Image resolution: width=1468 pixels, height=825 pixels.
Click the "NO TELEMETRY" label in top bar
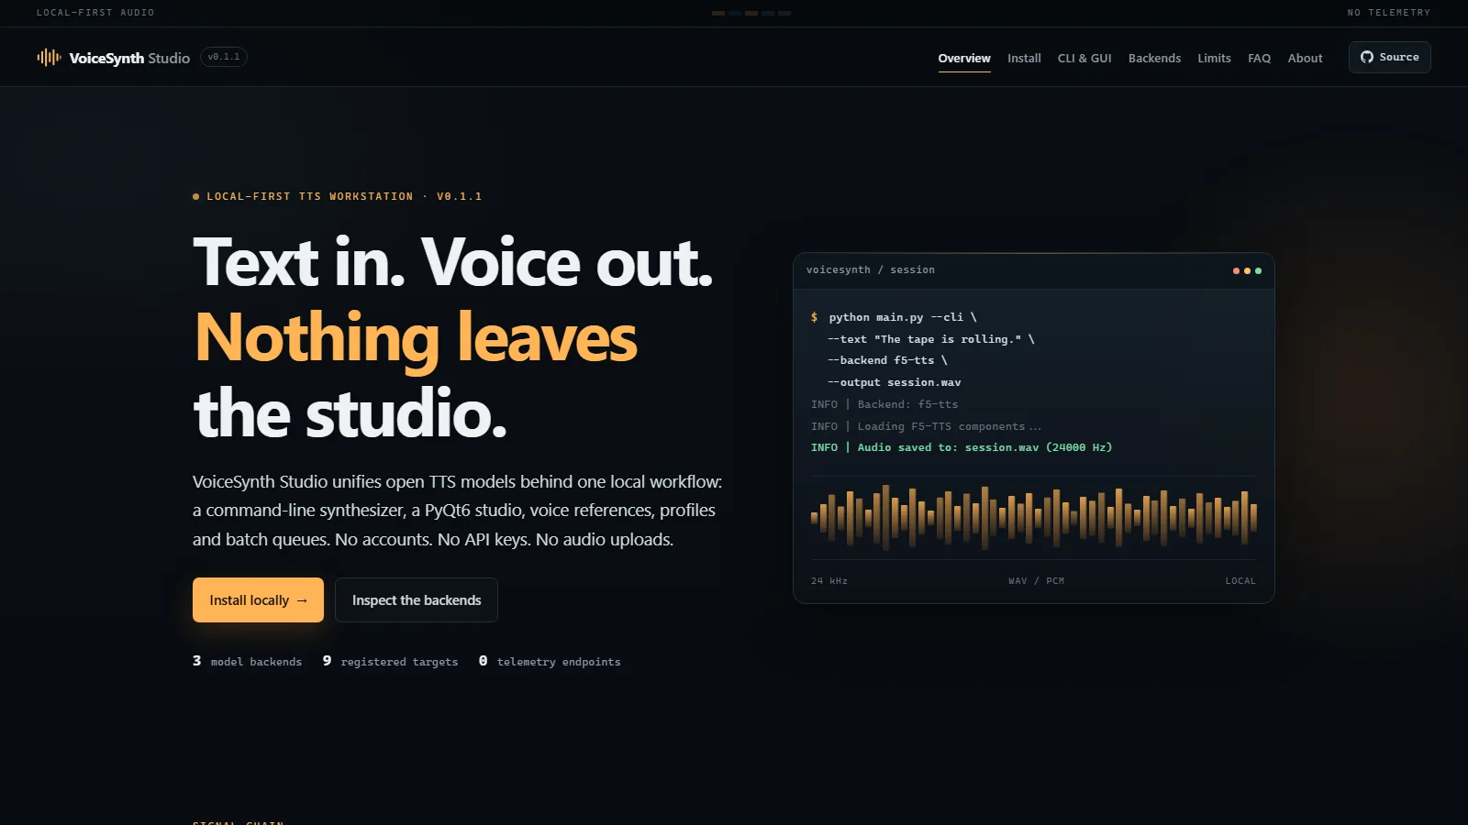click(x=1389, y=13)
